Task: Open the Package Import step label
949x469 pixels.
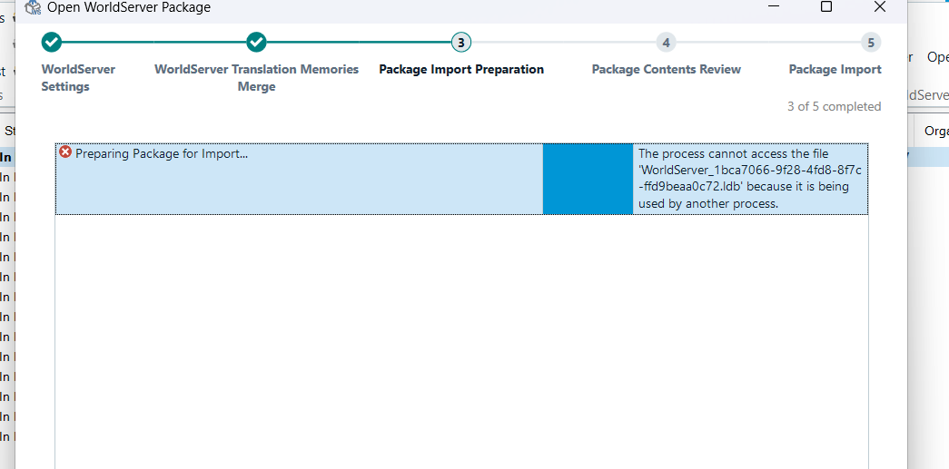Action: [x=835, y=70]
